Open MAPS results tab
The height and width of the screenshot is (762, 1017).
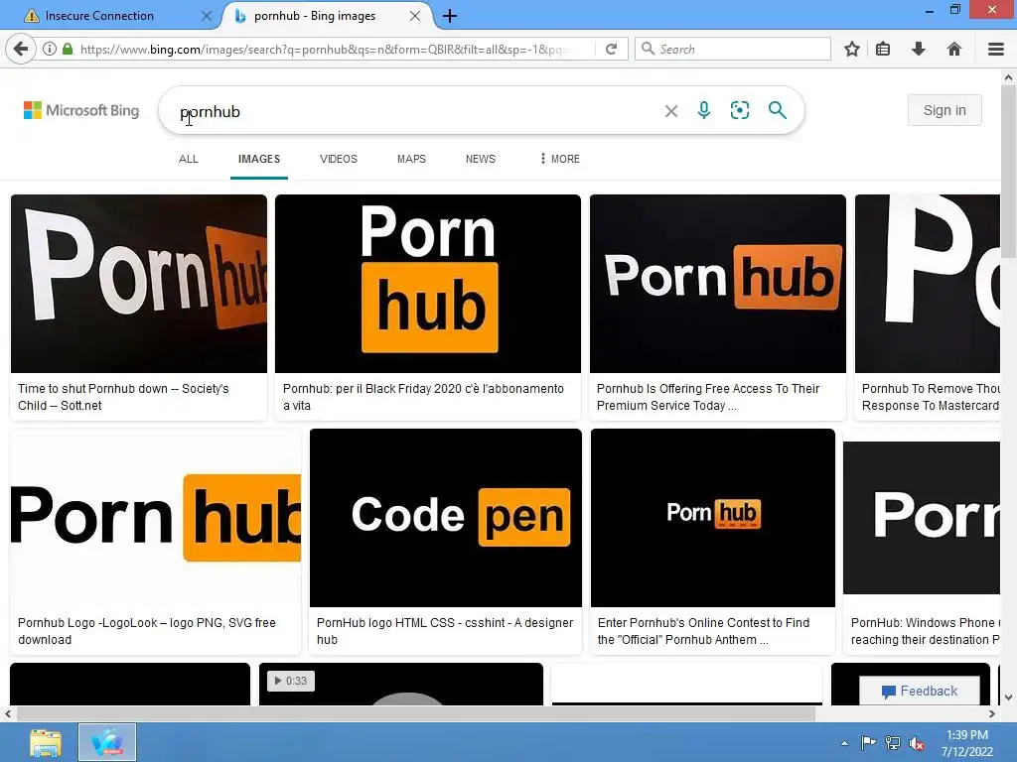click(411, 159)
